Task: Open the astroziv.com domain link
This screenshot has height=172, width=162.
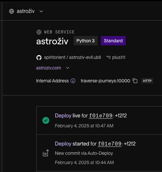Action: (49, 68)
